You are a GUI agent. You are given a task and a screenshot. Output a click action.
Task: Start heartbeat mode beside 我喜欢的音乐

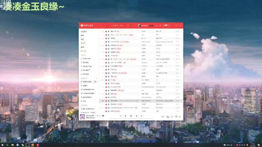[x=95, y=82]
